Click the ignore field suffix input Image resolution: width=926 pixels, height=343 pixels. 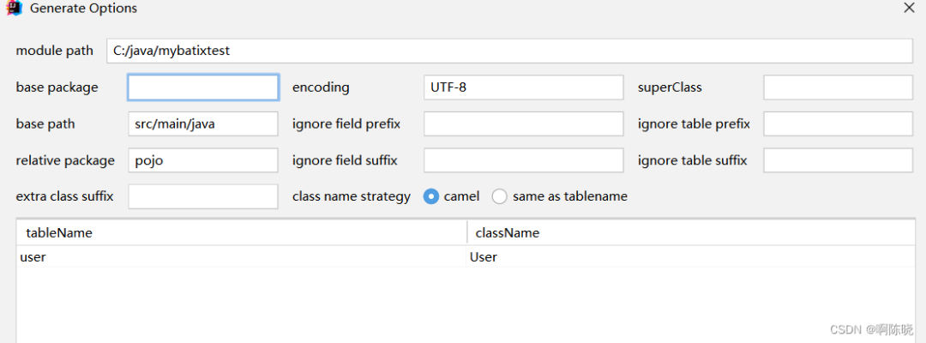(523, 160)
